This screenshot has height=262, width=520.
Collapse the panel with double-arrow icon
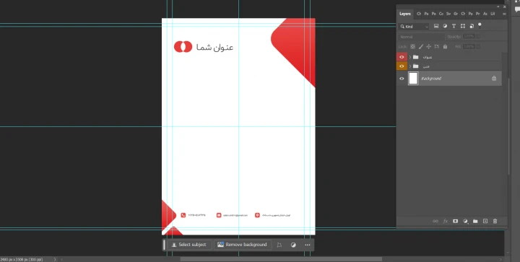tap(498, 6)
